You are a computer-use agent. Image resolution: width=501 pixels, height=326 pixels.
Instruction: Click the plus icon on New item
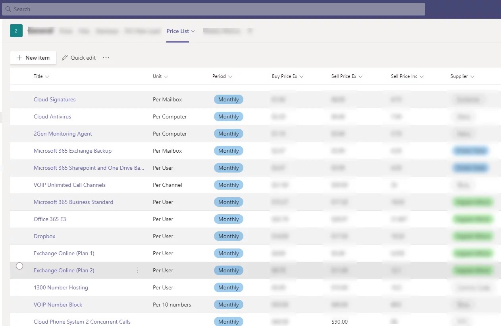pos(19,58)
